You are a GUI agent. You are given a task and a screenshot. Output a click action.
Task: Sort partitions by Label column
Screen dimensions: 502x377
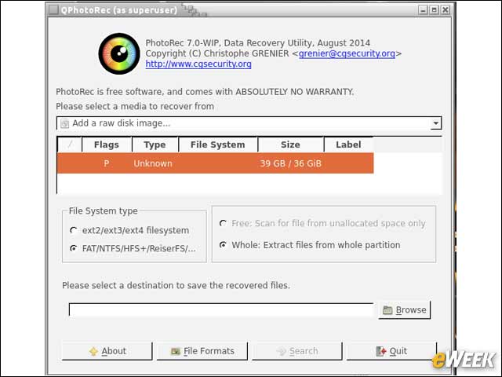pyautogui.click(x=348, y=145)
